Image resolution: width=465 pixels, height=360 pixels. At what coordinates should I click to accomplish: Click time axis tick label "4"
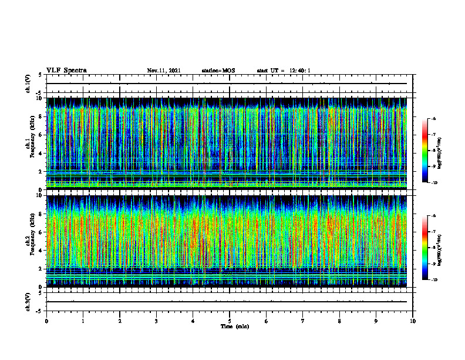[x=193, y=321]
